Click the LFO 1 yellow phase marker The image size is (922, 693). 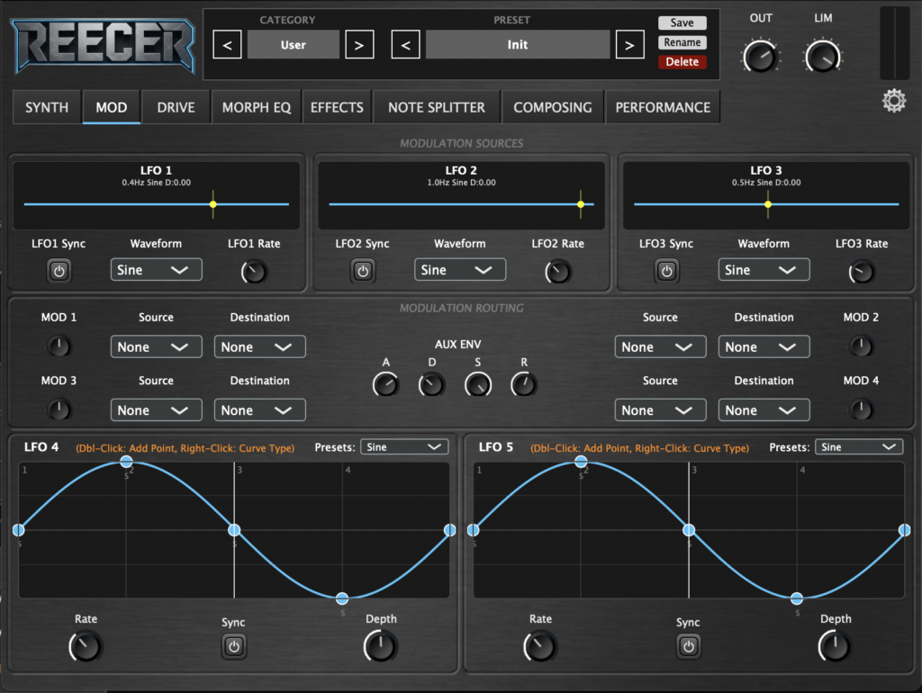tap(213, 204)
